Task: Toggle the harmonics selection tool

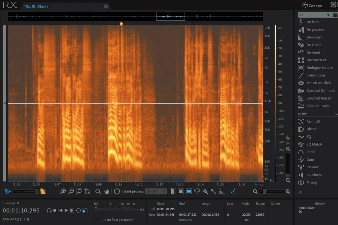Action: coord(221,191)
